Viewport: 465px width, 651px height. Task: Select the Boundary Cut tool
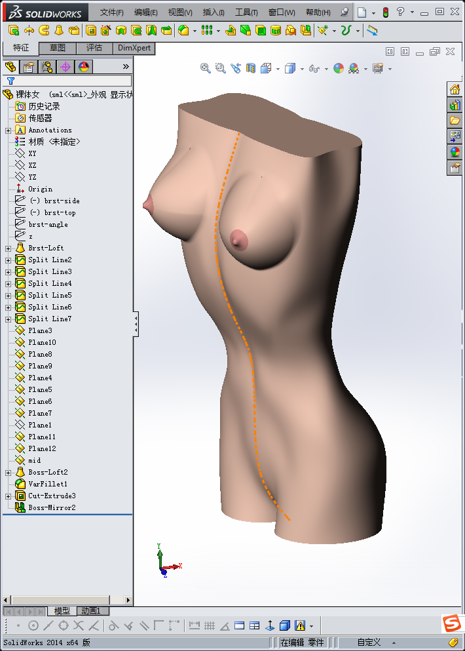166,30
